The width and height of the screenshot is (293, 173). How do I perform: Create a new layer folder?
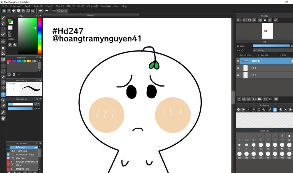point(259,99)
